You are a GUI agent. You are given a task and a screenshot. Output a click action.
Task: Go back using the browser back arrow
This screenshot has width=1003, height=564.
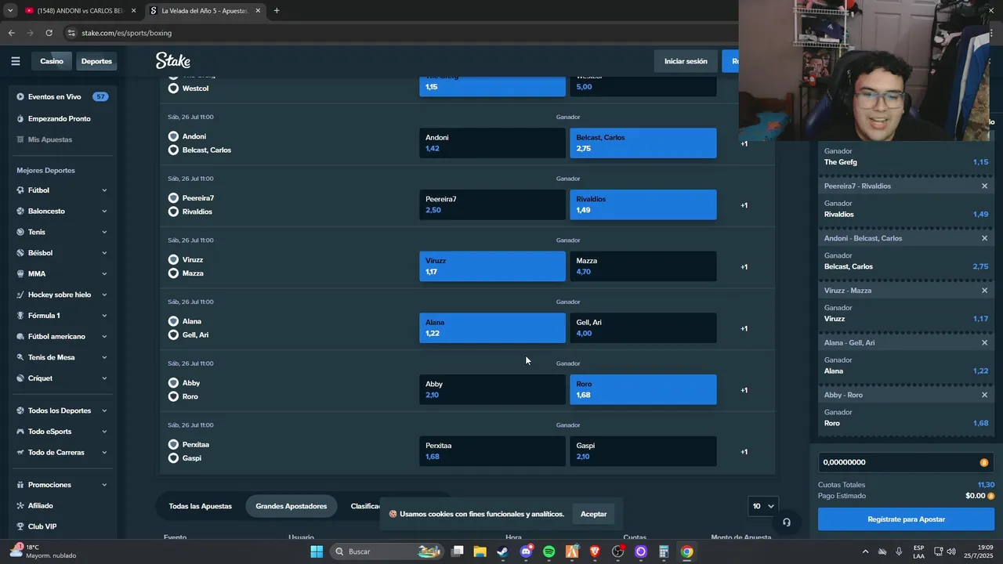tap(11, 33)
